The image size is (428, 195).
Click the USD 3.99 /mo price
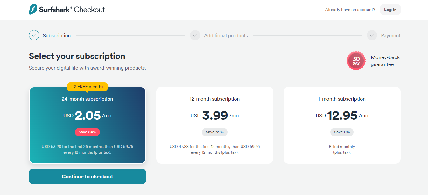pyautogui.click(x=215, y=116)
